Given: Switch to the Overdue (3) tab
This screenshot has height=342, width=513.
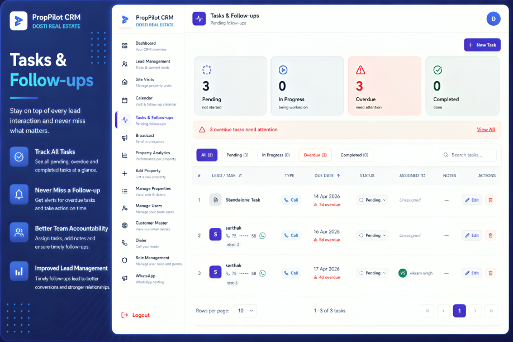Looking at the screenshot, I should [x=315, y=155].
